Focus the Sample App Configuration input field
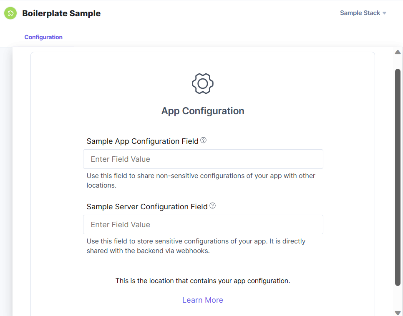 [x=203, y=159]
